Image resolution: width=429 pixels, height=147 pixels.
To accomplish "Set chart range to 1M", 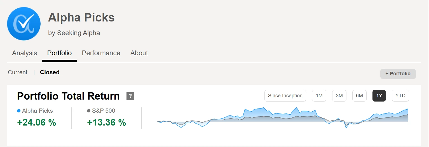I will (319, 96).
